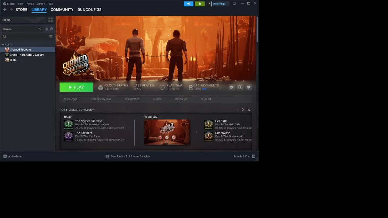This screenshot has height=218, width=388.
Task: Go back with the left arrow
Action: 5,10
